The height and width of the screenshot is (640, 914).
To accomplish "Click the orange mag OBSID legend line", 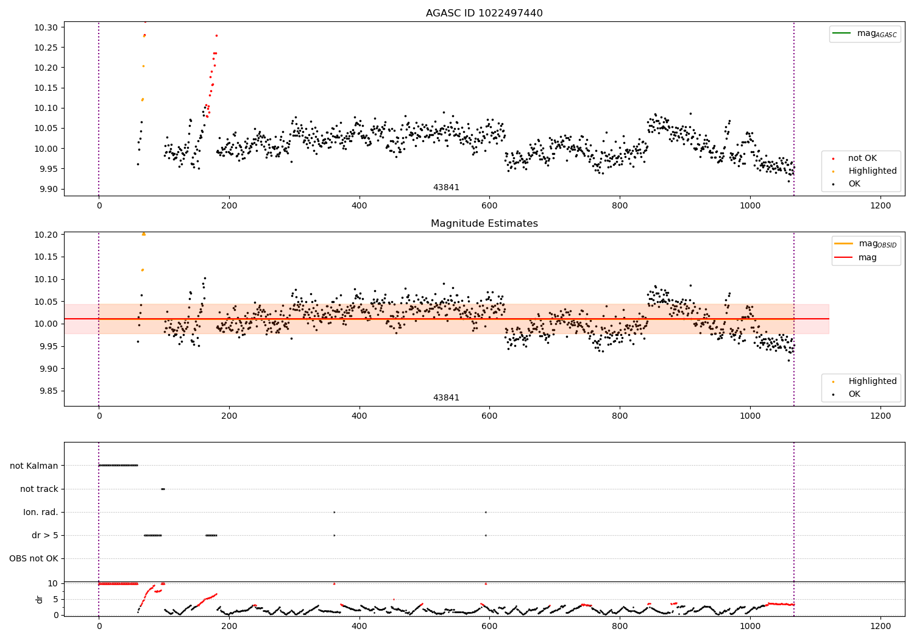I will point(844,243).
